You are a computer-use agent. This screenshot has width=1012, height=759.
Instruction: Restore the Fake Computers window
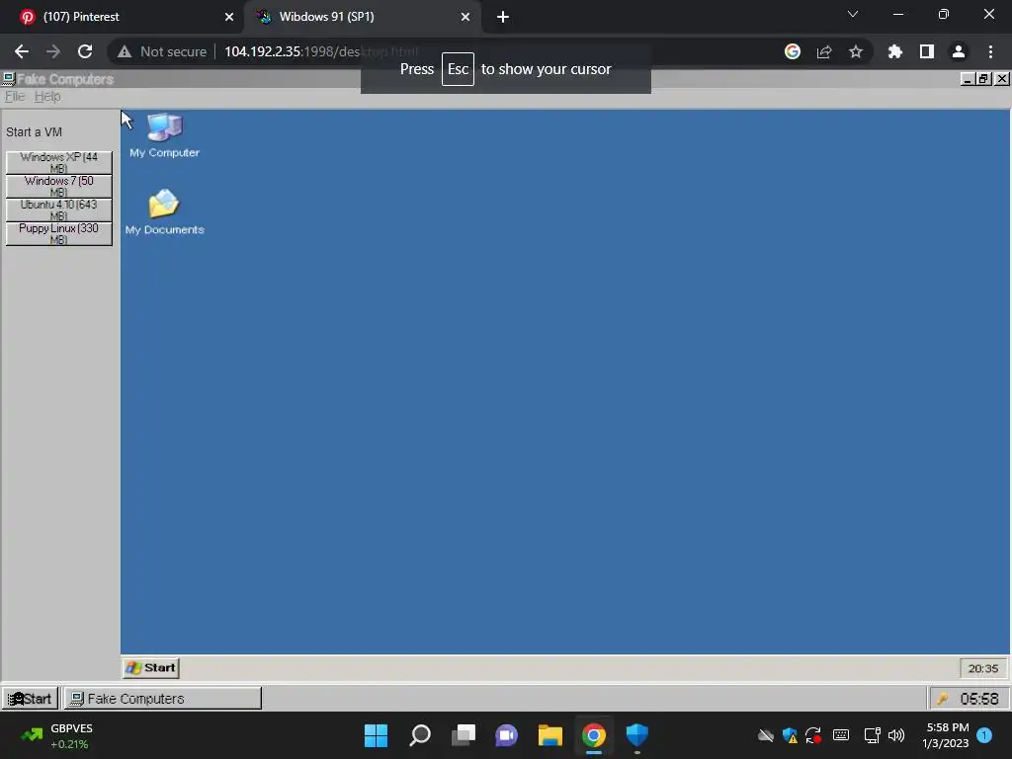(x=983, y=79)
